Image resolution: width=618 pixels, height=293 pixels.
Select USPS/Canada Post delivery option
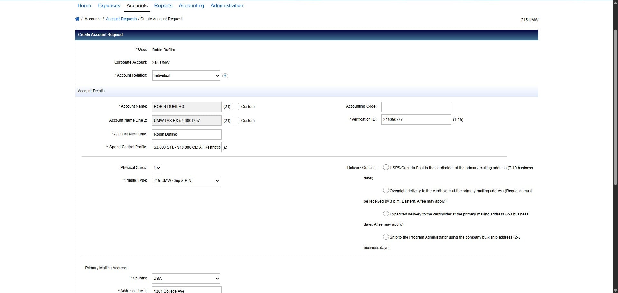tap(386, 167)
